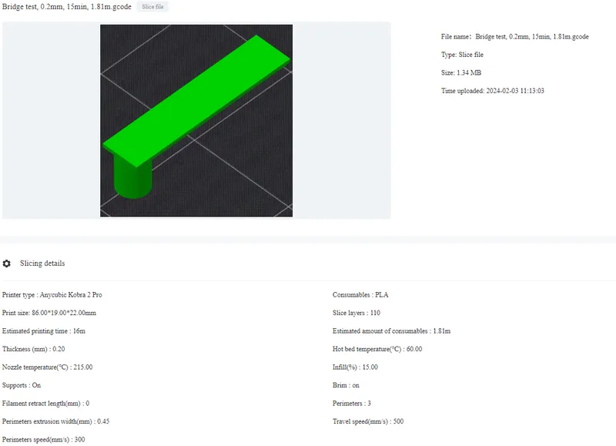The width and height of the screenshot is (616, 446).
Task: Click the Supports: On setting
Action: point(36,385)
